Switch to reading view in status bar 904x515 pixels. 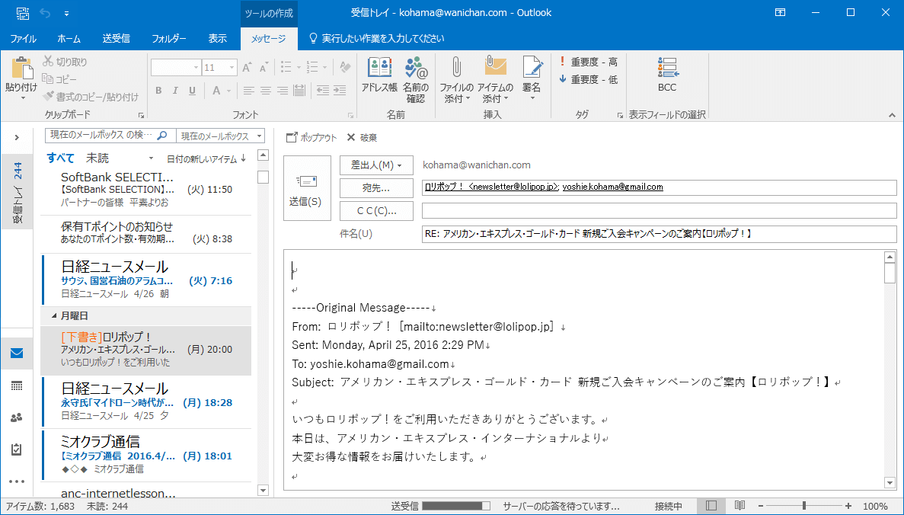[739, 506]
